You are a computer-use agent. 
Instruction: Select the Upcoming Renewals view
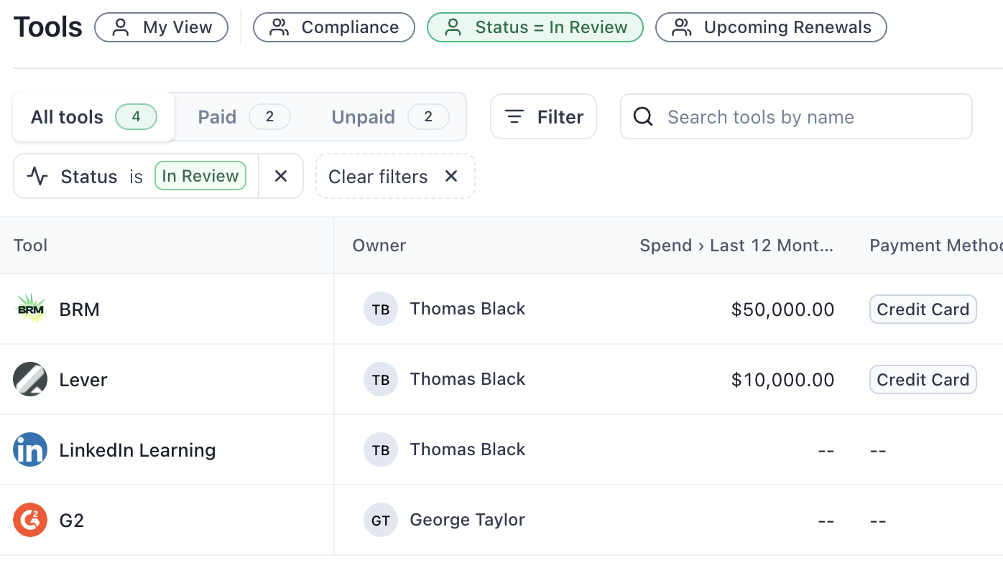click(771, 28)
